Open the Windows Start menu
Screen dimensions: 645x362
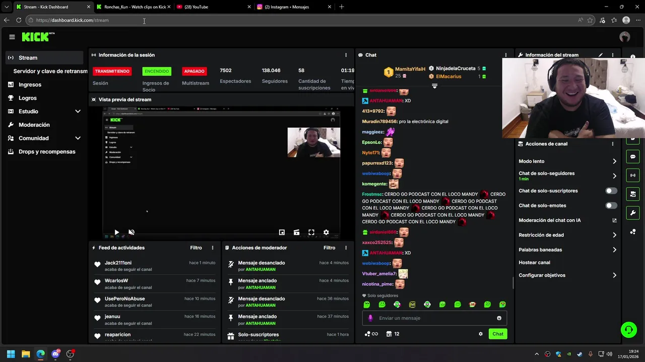coord(11,354)
